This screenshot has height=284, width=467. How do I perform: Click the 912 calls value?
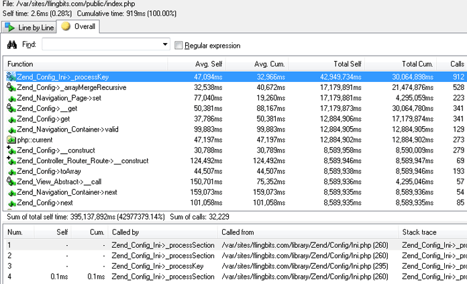(459, 77)
